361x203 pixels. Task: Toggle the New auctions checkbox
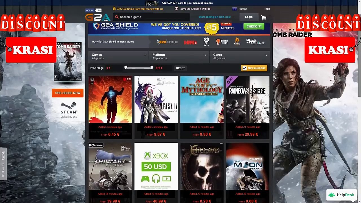coord(245,68)
